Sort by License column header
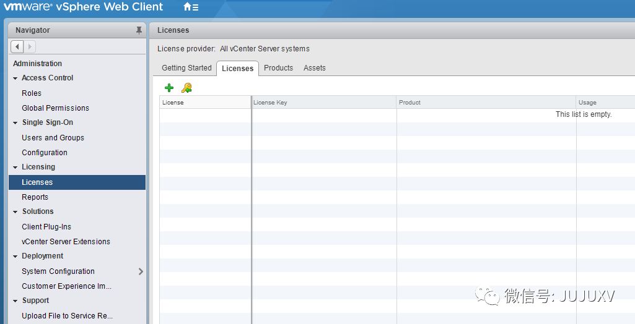Viewport: 635px width, 324px height. tap(205, 102)
